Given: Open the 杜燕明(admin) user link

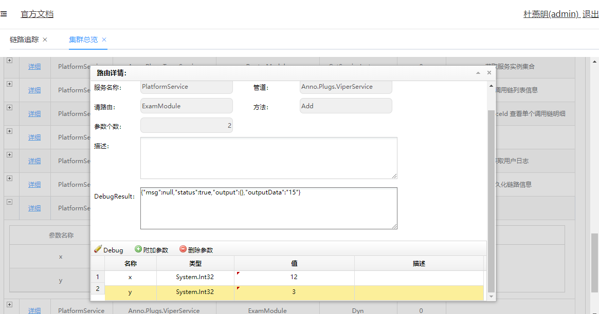Looking at the screenshot, I should click(552, 14).
